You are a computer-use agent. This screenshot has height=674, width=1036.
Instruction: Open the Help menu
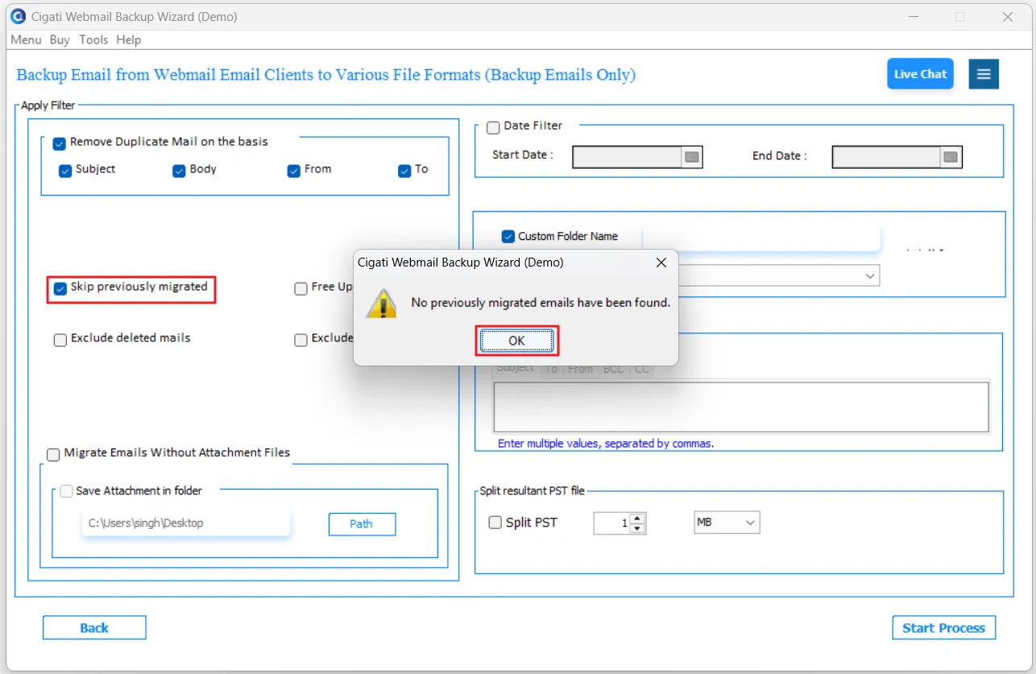coord(128,39)
